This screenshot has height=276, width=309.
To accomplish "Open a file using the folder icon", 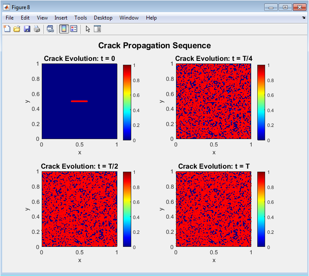I will (17, 29).
